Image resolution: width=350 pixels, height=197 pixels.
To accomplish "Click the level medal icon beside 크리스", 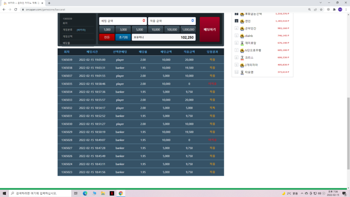I will (242, 58).
